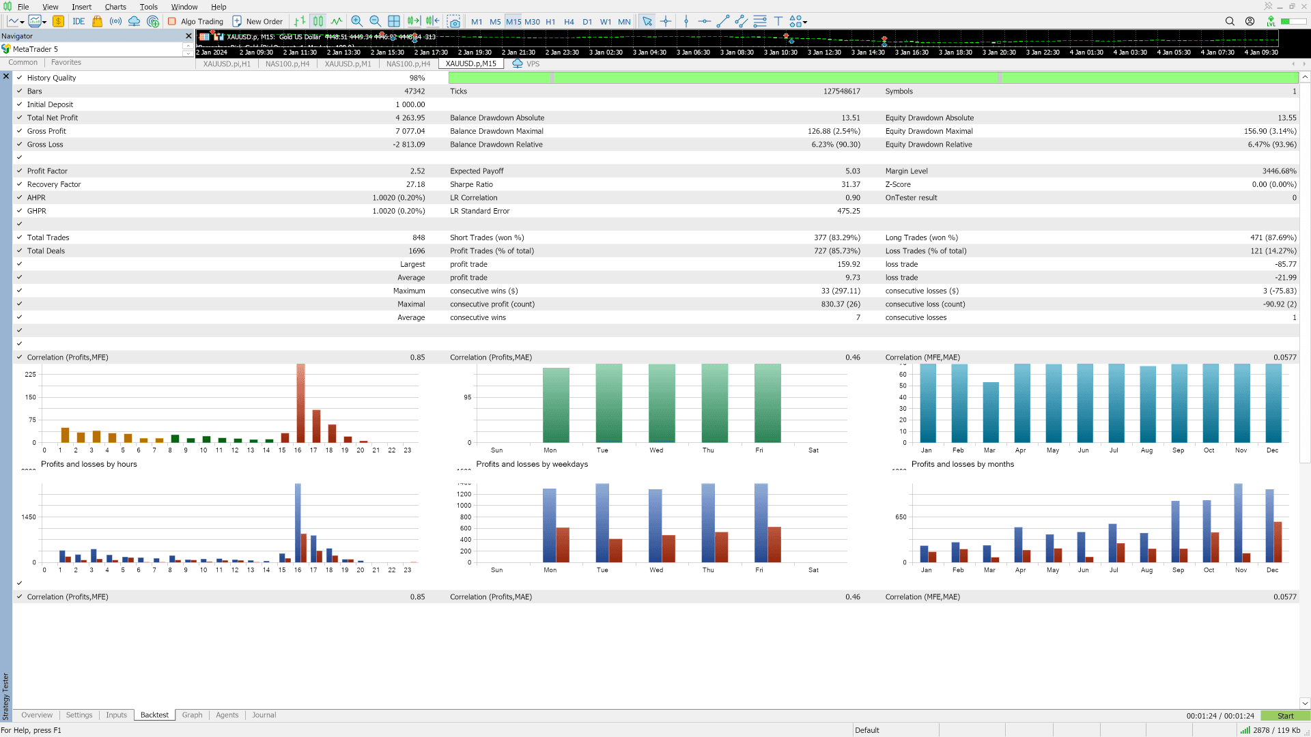Draw a trendline
The image size is (1311, 737).
click(x=723, y=21)
